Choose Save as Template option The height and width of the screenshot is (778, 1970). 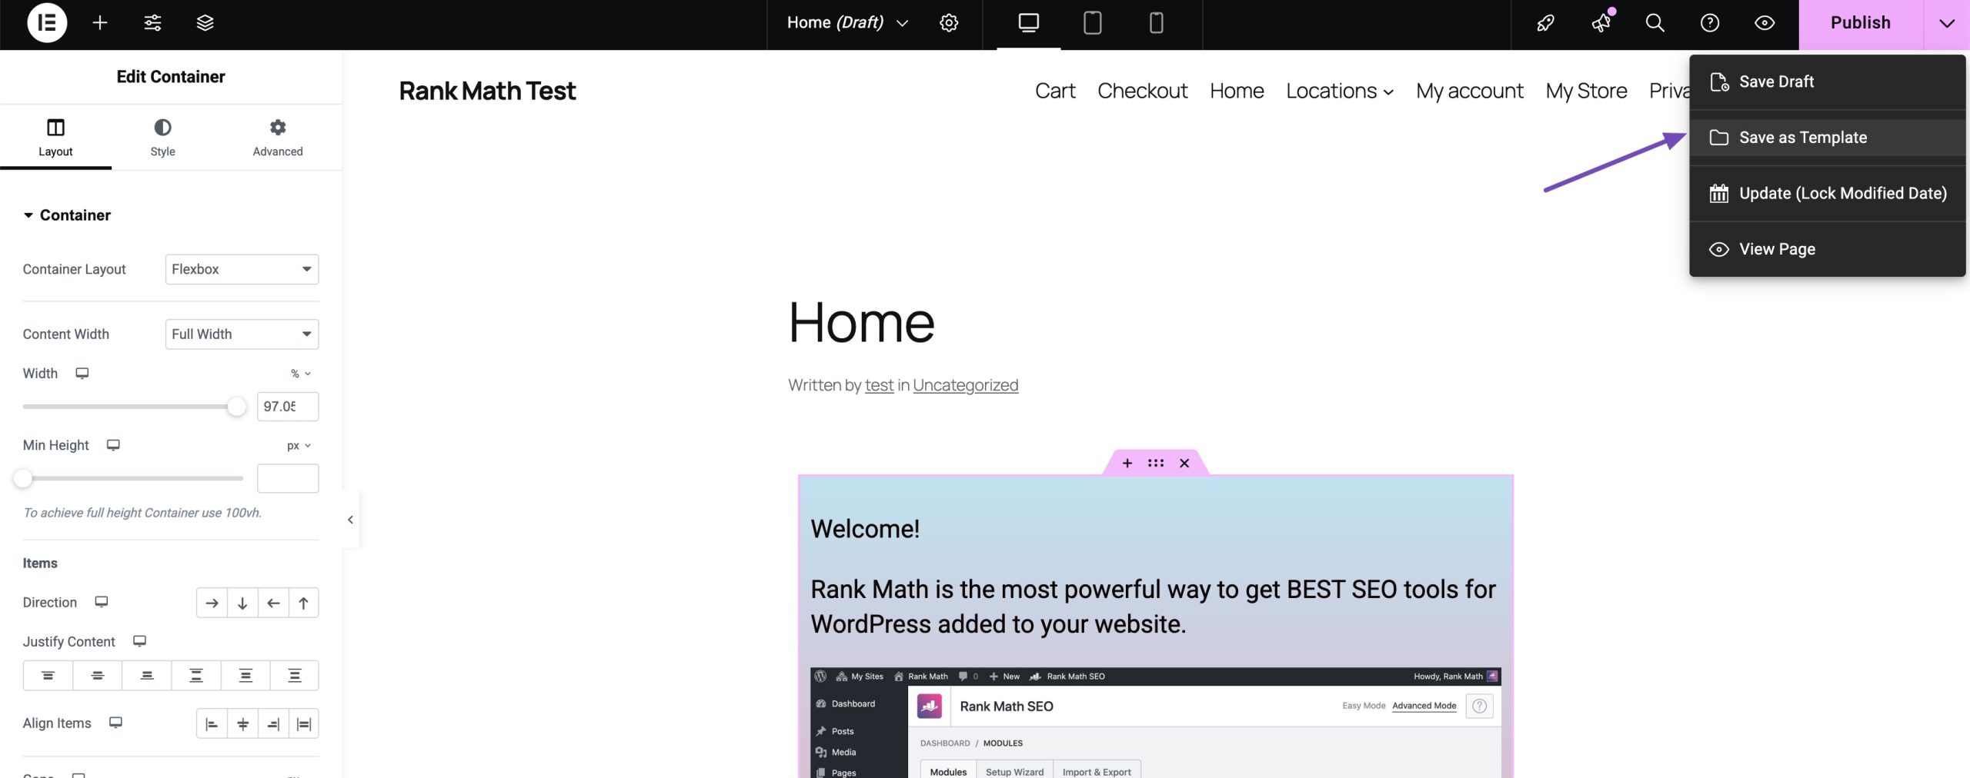[1828, 138]
